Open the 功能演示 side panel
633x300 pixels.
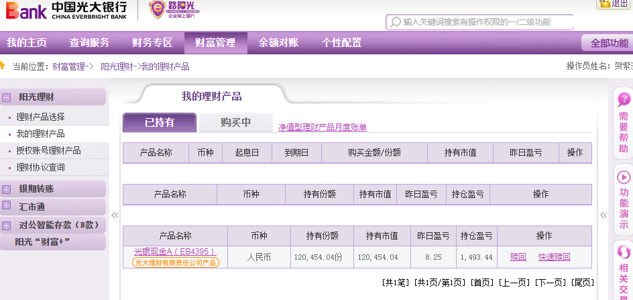[624, 200]
